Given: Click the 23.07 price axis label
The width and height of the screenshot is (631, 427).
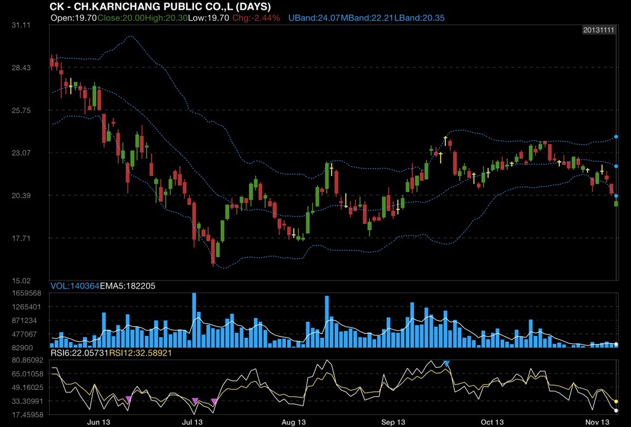Looking at the screenshot, I should click(21, 153).
